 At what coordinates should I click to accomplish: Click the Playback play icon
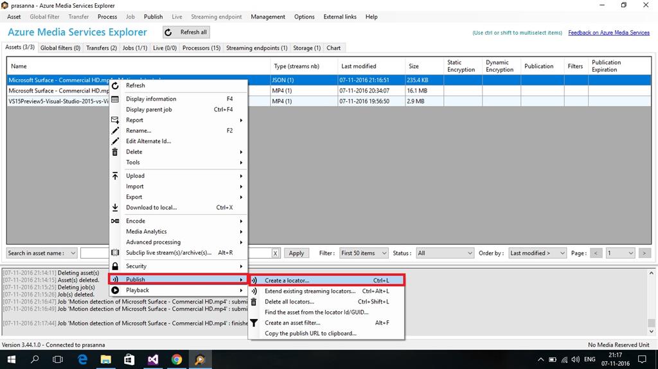115,290
